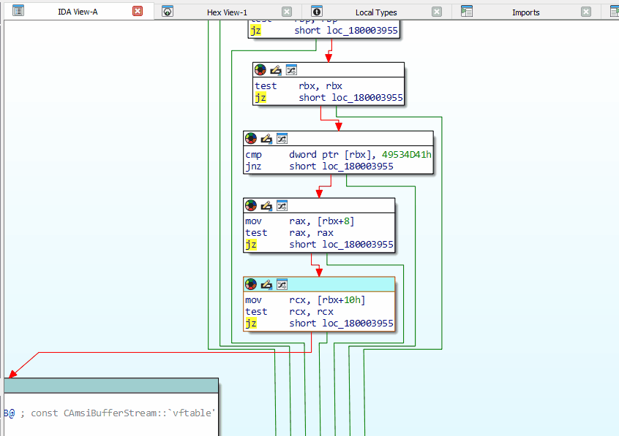Switch to the Hex View-1 tab
Screen dimensions: 619x436
pos(227,12)
